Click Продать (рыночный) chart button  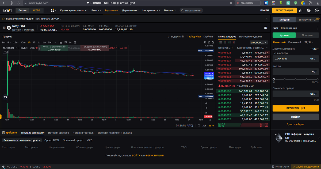click(95, 48)
